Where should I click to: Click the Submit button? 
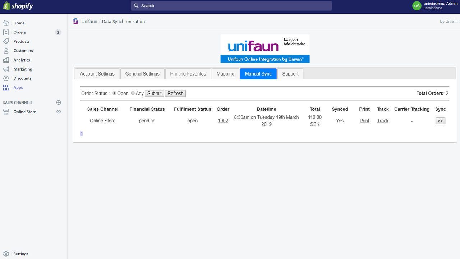click(155, 93)
